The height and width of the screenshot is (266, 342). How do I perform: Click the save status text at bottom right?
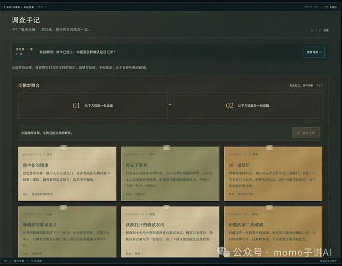coord(329,261)
